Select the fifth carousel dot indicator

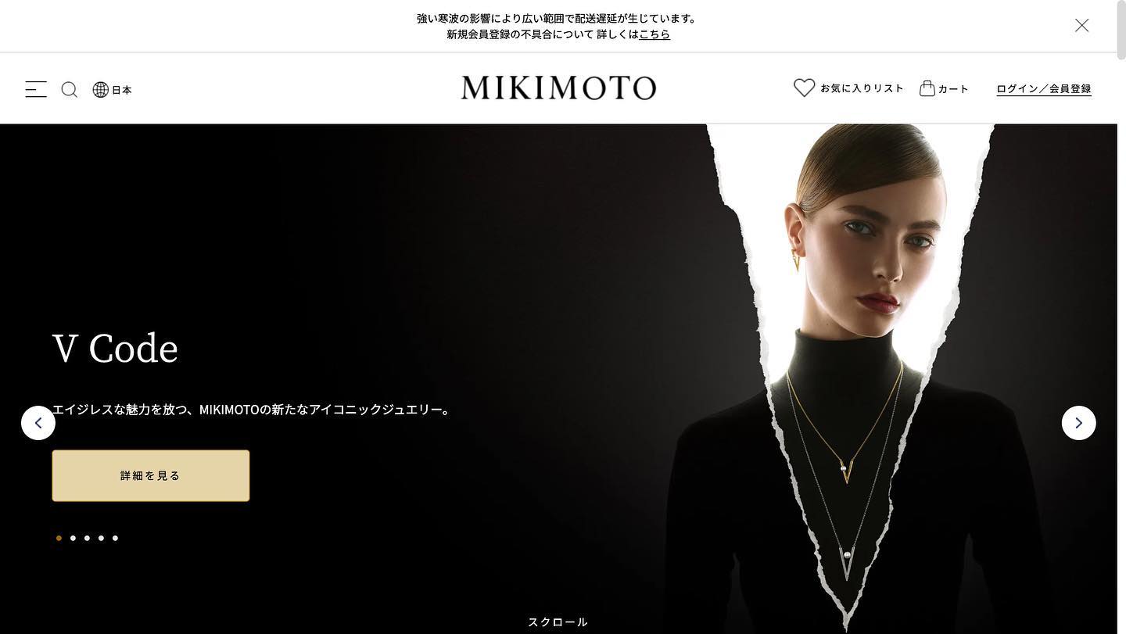[x=115, y=538]
